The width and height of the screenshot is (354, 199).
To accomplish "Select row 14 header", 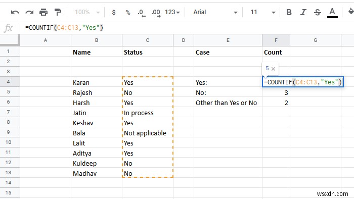I will (x=9, y=182).
